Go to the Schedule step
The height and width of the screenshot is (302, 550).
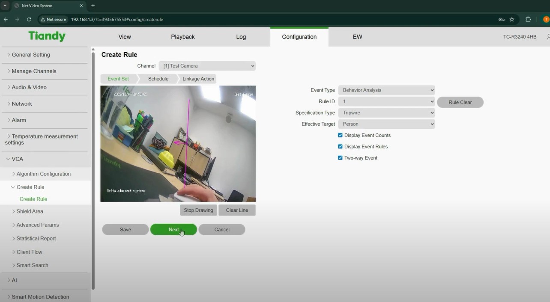158,79
